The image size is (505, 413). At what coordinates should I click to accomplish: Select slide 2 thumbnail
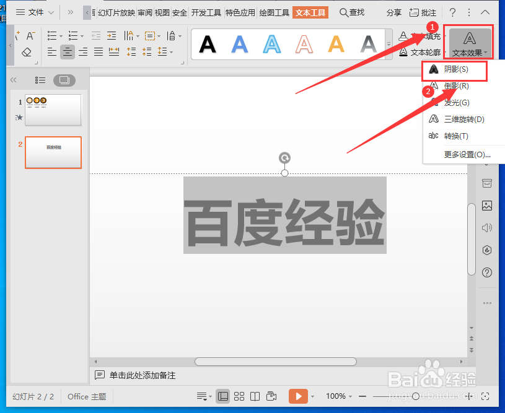point(53,152)
